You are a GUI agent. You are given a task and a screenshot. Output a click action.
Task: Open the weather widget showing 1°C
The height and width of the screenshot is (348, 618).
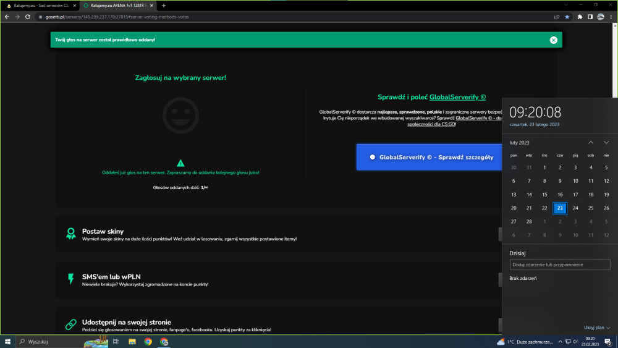tap(525, 342)
